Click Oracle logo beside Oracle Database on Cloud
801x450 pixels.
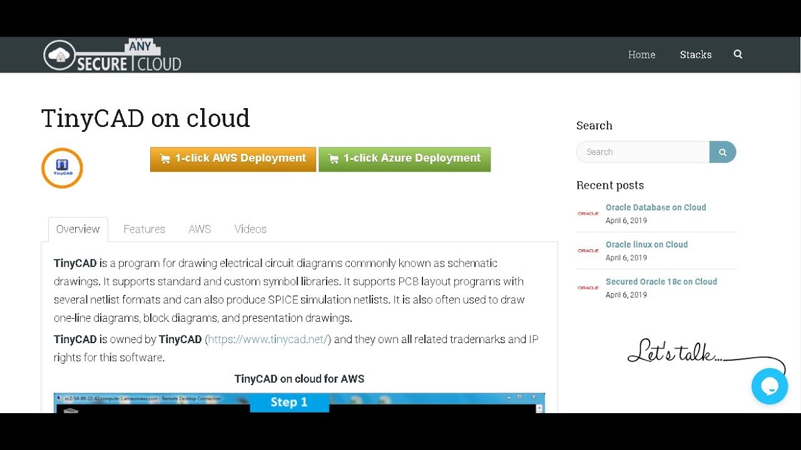coord(588,214)
